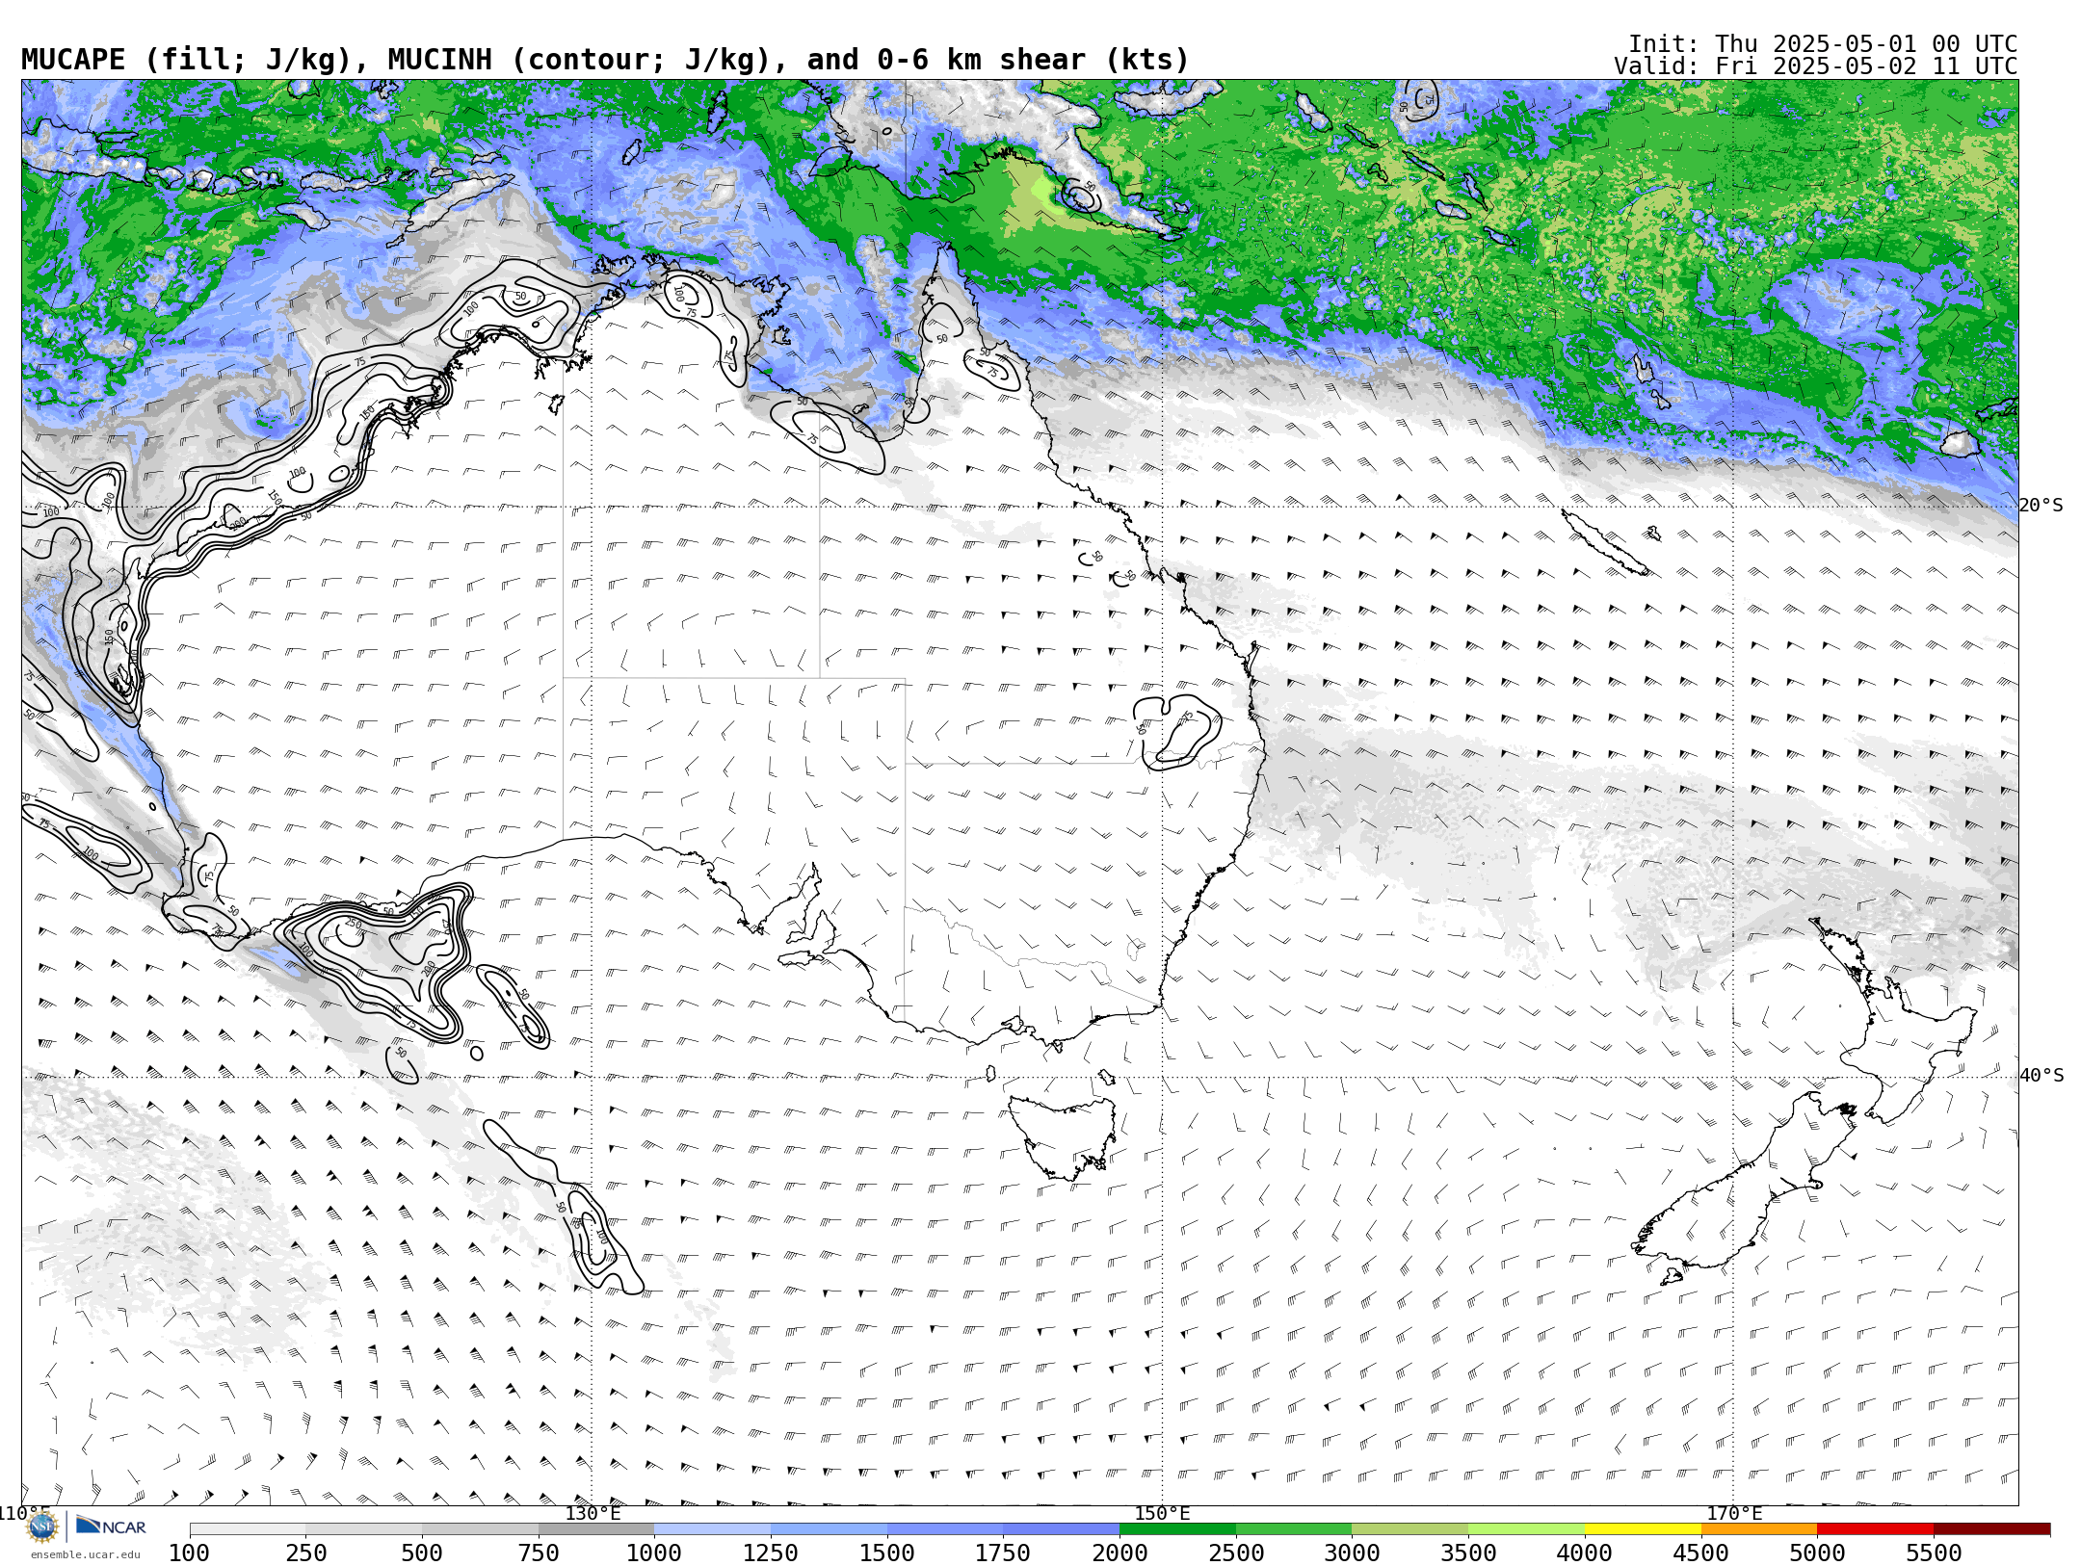
Task: Click the Tasmania island outline on the map
Action: pos(1063,1136)
